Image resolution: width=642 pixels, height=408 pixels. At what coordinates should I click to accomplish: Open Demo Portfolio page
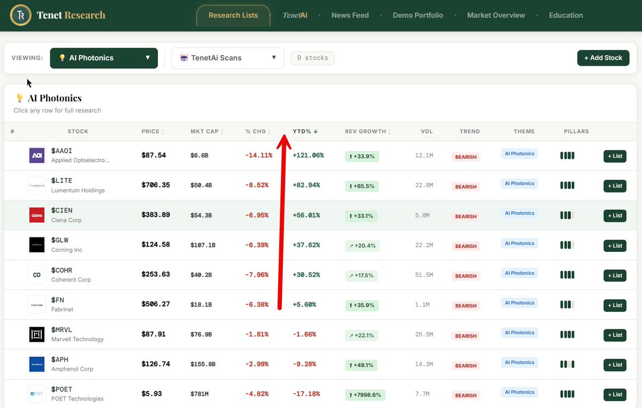click(418, 16)
